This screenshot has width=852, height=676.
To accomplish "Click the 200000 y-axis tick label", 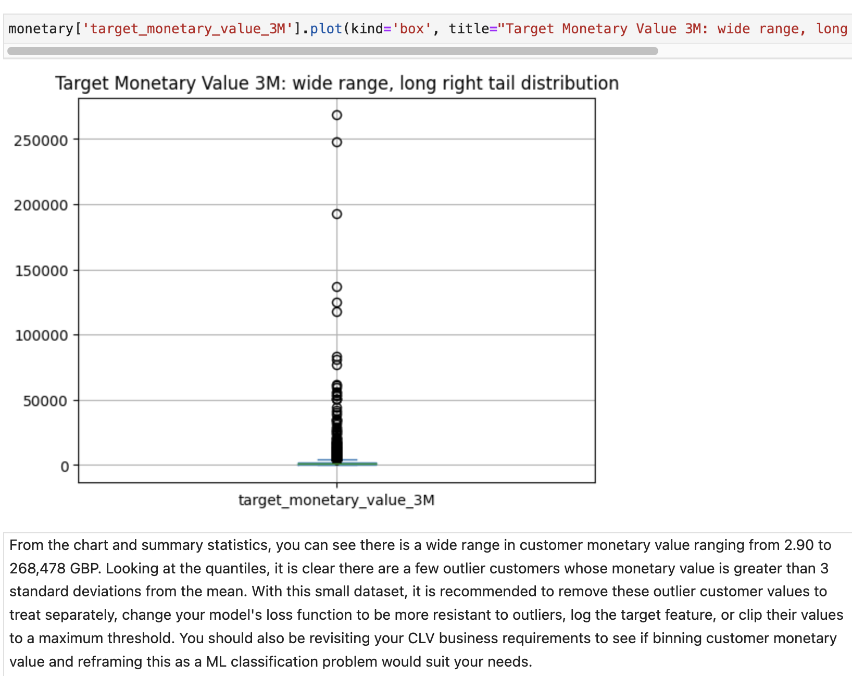I will [41, 205].
